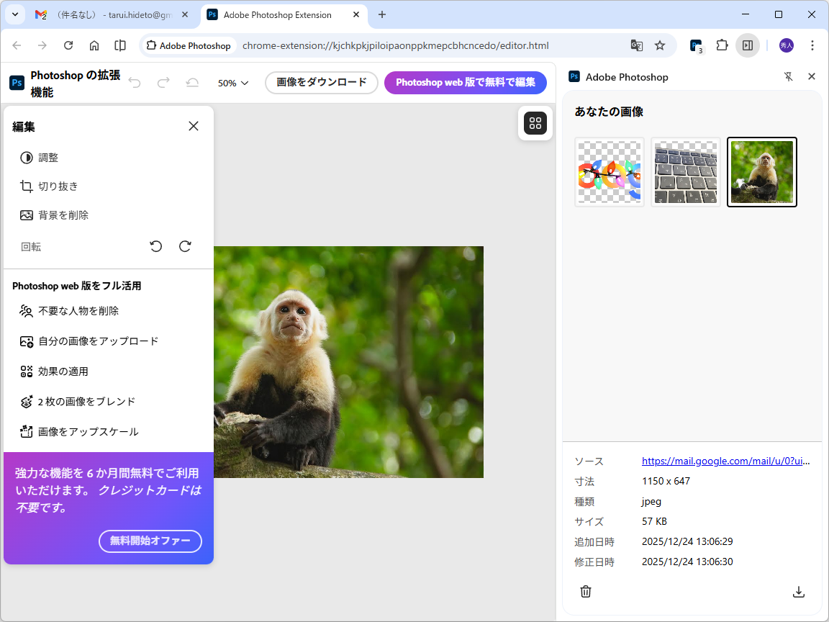Open Chrome's tab search chevron
Viewport: 829px width, 622px height.
click(14, 14)
